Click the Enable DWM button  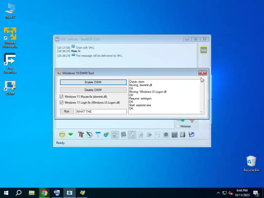click(x=93, y=82)
